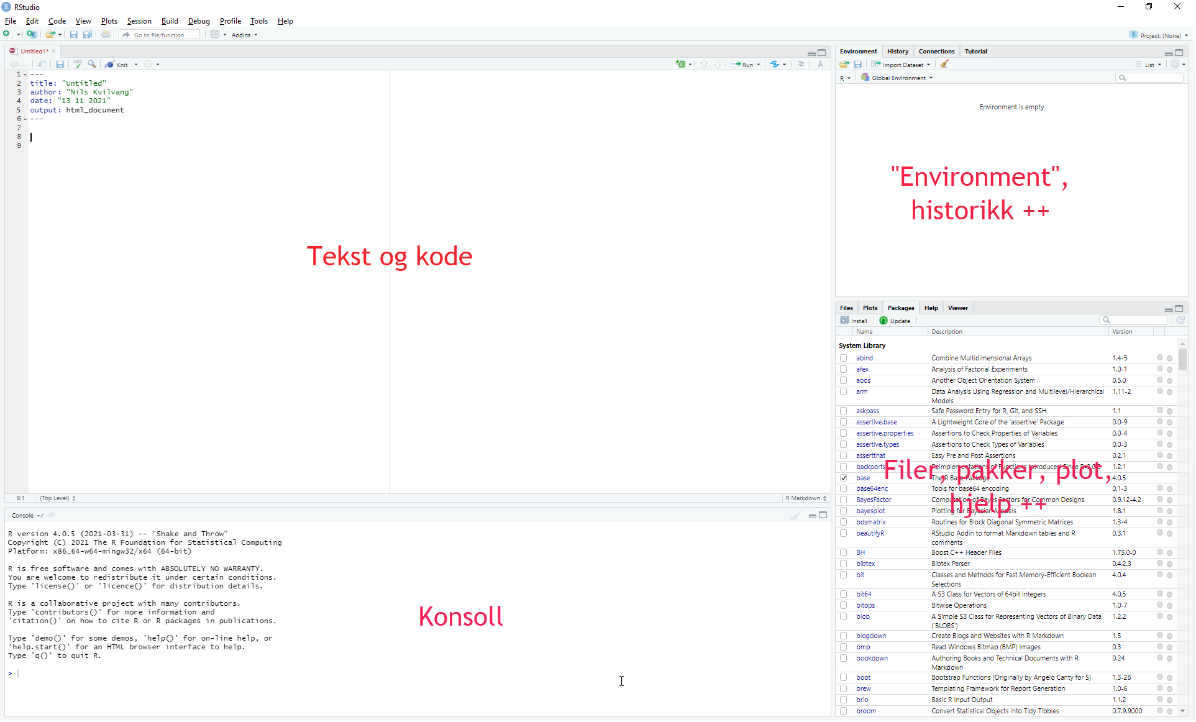This screenshot has width=1196, height=722.
Task: Click the find and replace magnifier icon
Action: pos(92,64)
